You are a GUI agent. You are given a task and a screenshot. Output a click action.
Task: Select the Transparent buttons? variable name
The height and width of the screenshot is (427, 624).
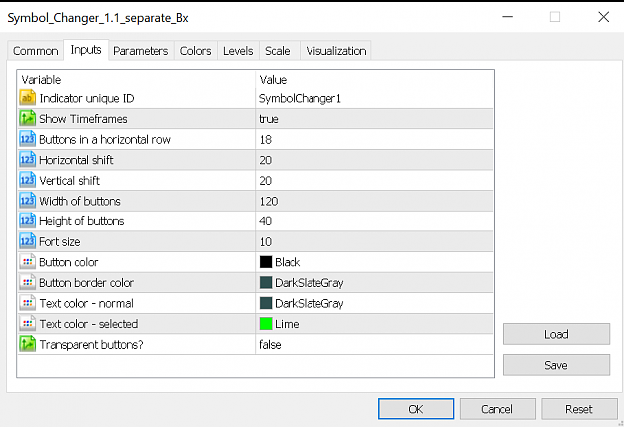click(91, 345)
